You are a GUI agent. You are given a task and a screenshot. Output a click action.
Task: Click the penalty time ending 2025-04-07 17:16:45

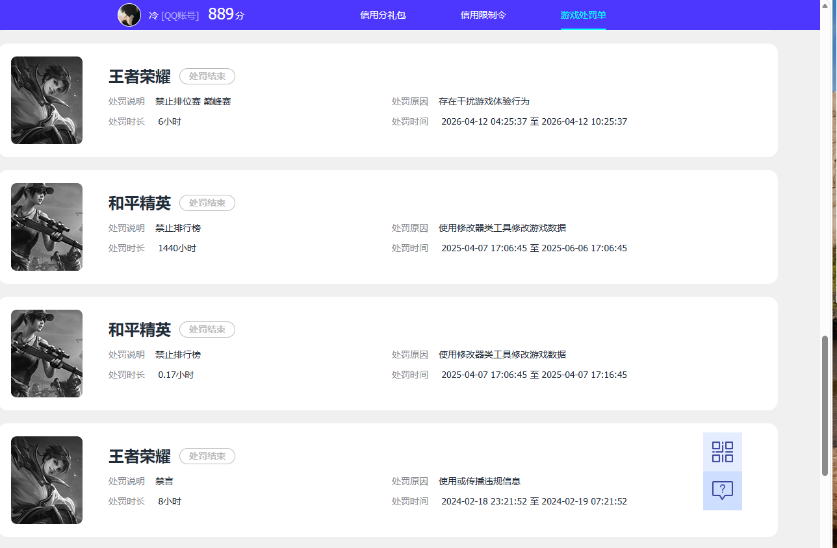(x=534, y=375)
